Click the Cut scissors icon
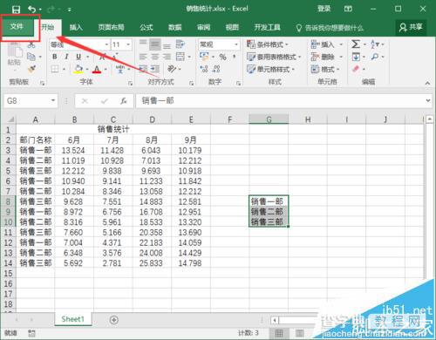This screenshot has height=340, width=436. (31, 44)
